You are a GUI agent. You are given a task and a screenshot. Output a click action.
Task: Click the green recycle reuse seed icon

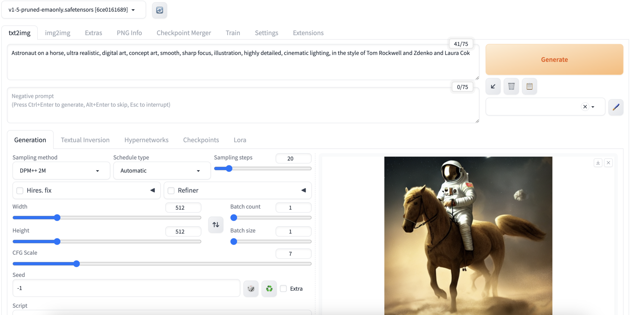click(269, 289)
